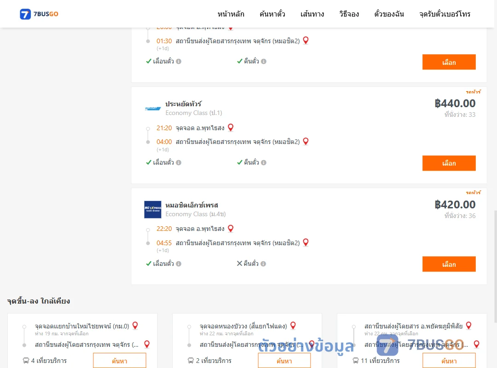Click ประหยัดทัวร์ operator logo

153,109
